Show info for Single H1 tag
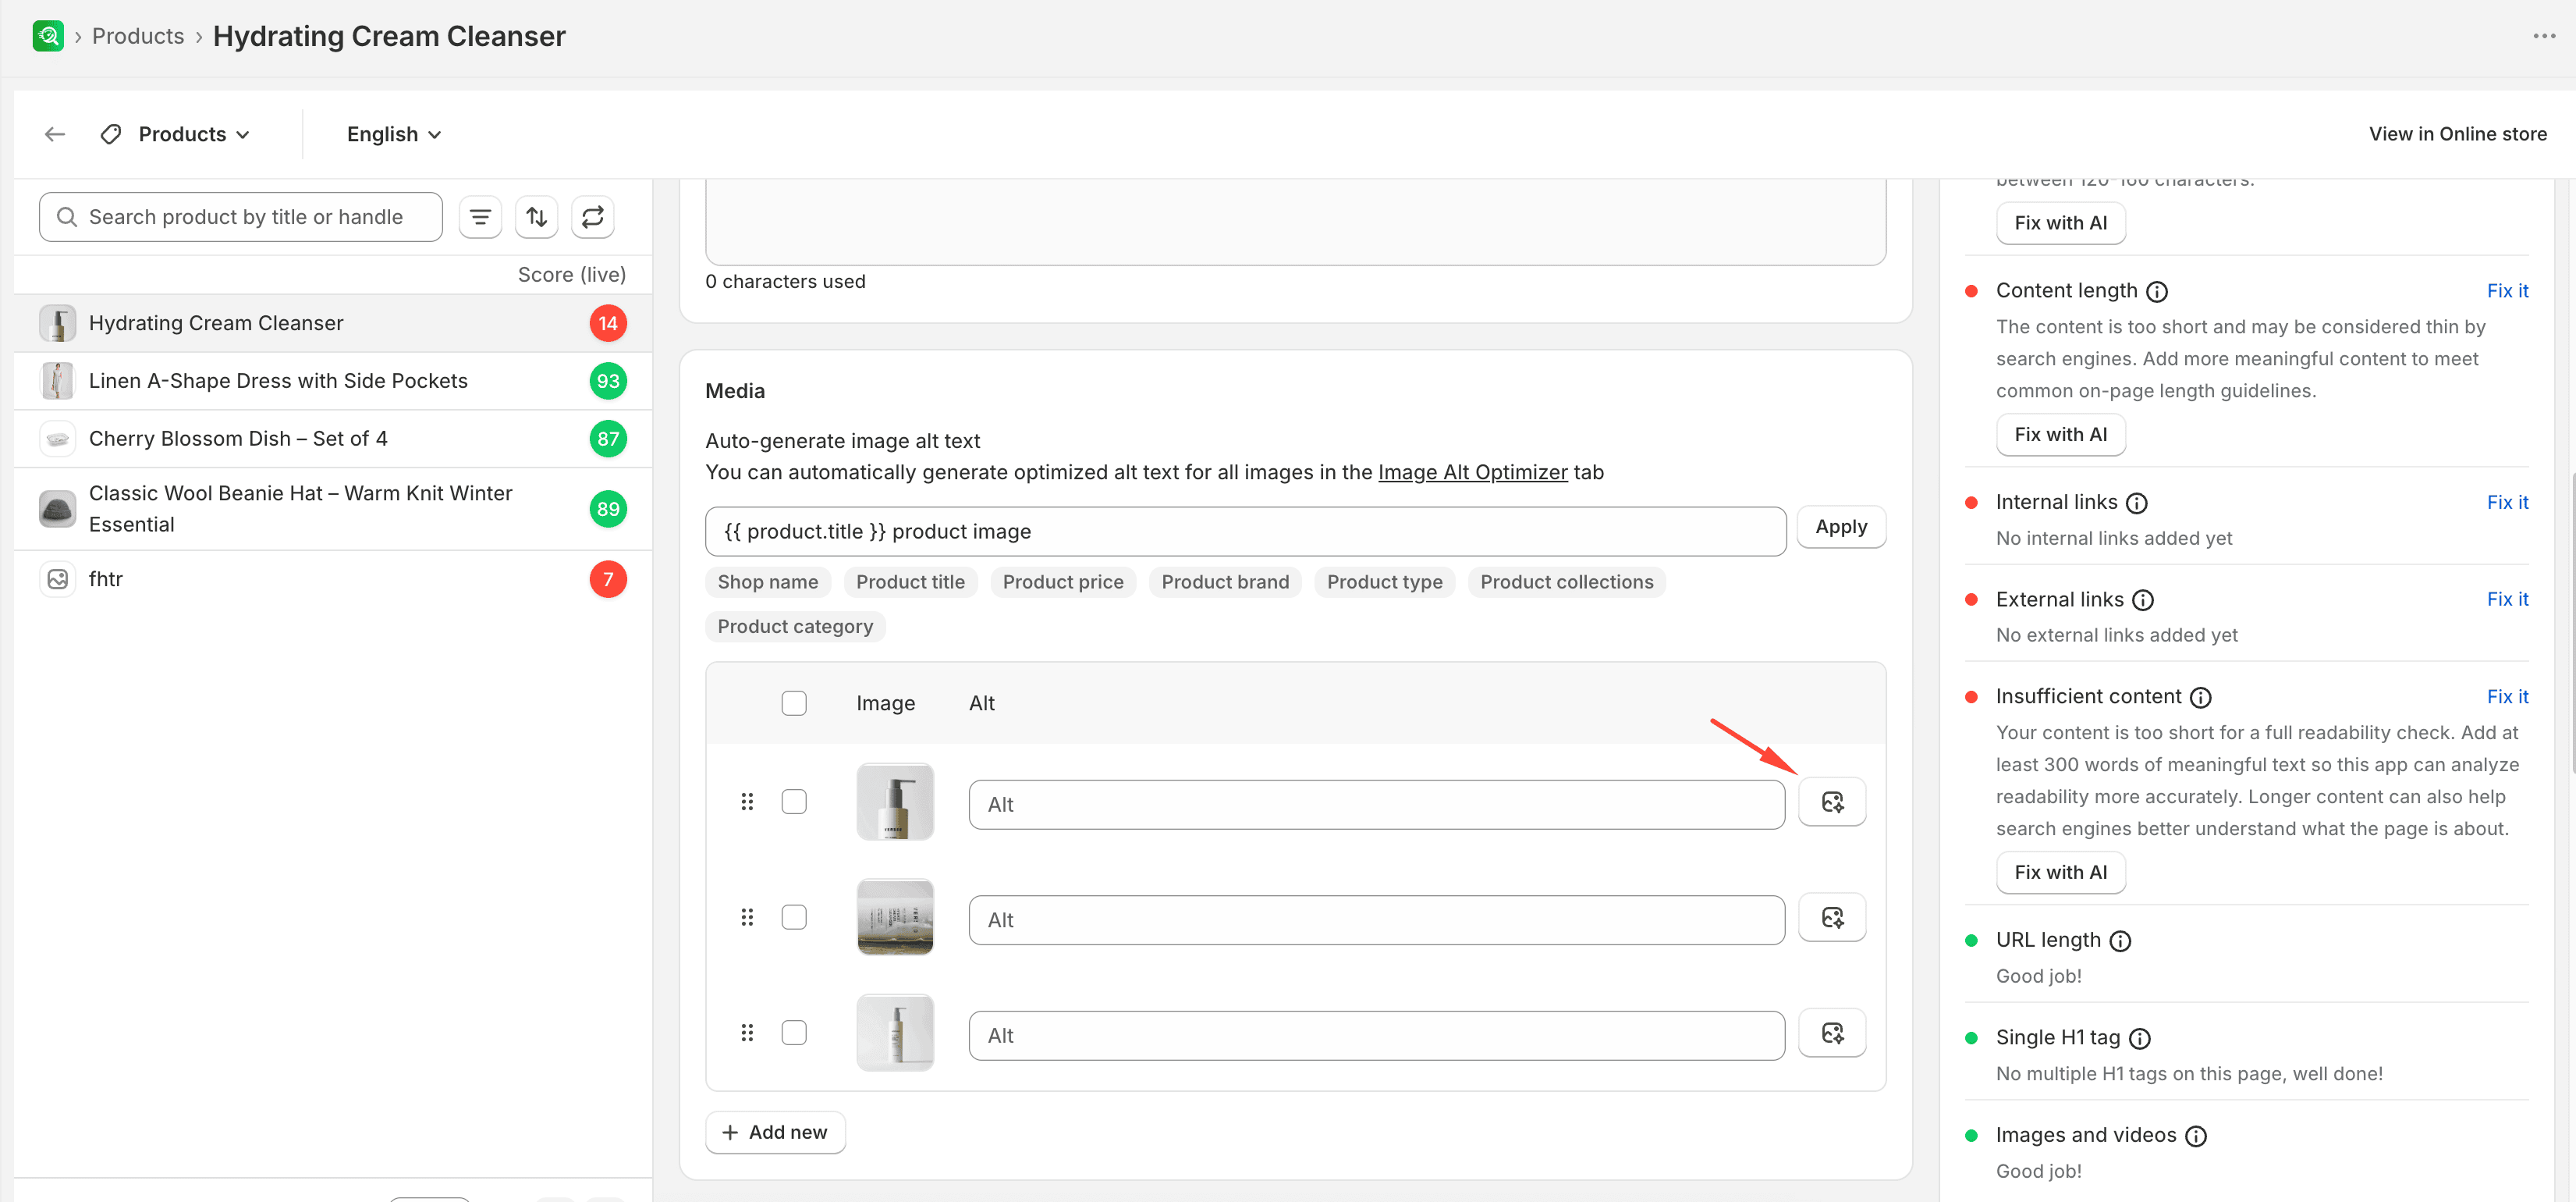 tap(2140, 1038)
